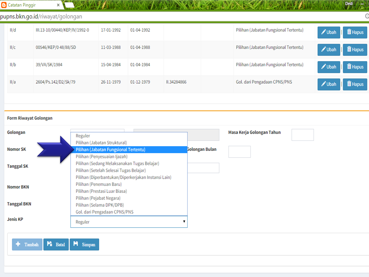Select Pilihan (Setelah Selesai Tugas Belajar) option
Viewport: 369px width, 277px height.
click(129, 170)
